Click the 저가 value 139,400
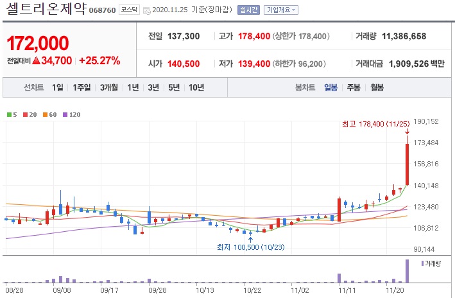Screen dimensions: 455x298 click(x=254, y=64)
